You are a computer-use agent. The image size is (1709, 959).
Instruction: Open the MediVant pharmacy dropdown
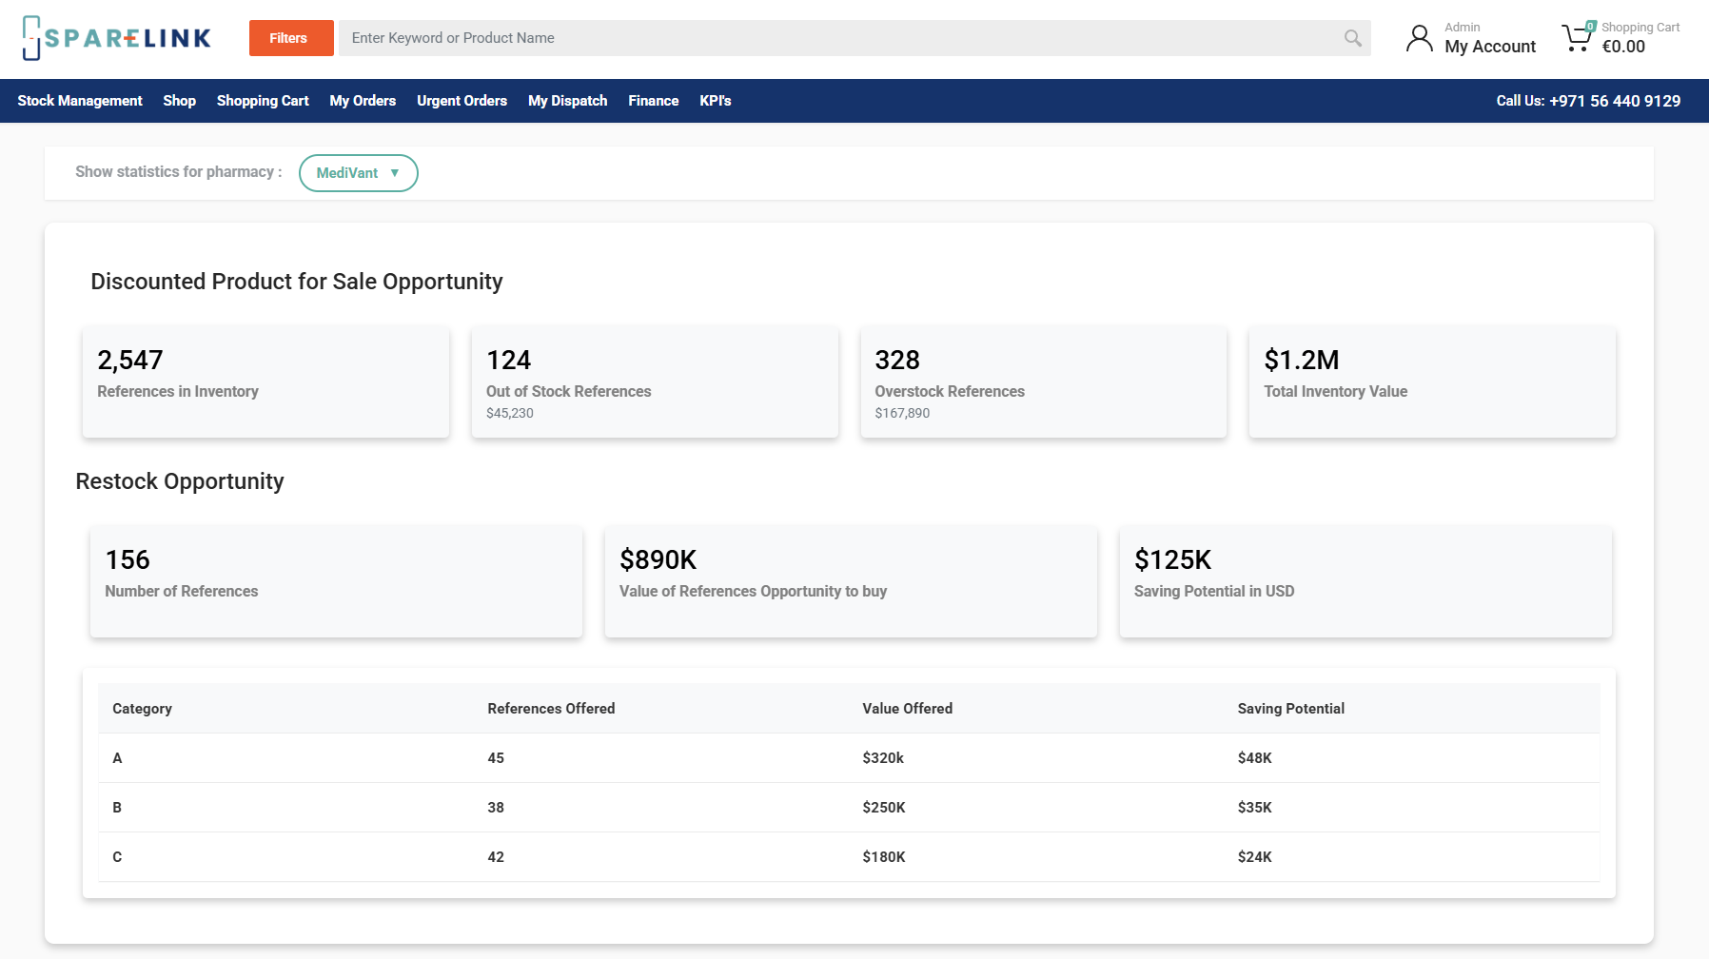[x=358, y=173]
